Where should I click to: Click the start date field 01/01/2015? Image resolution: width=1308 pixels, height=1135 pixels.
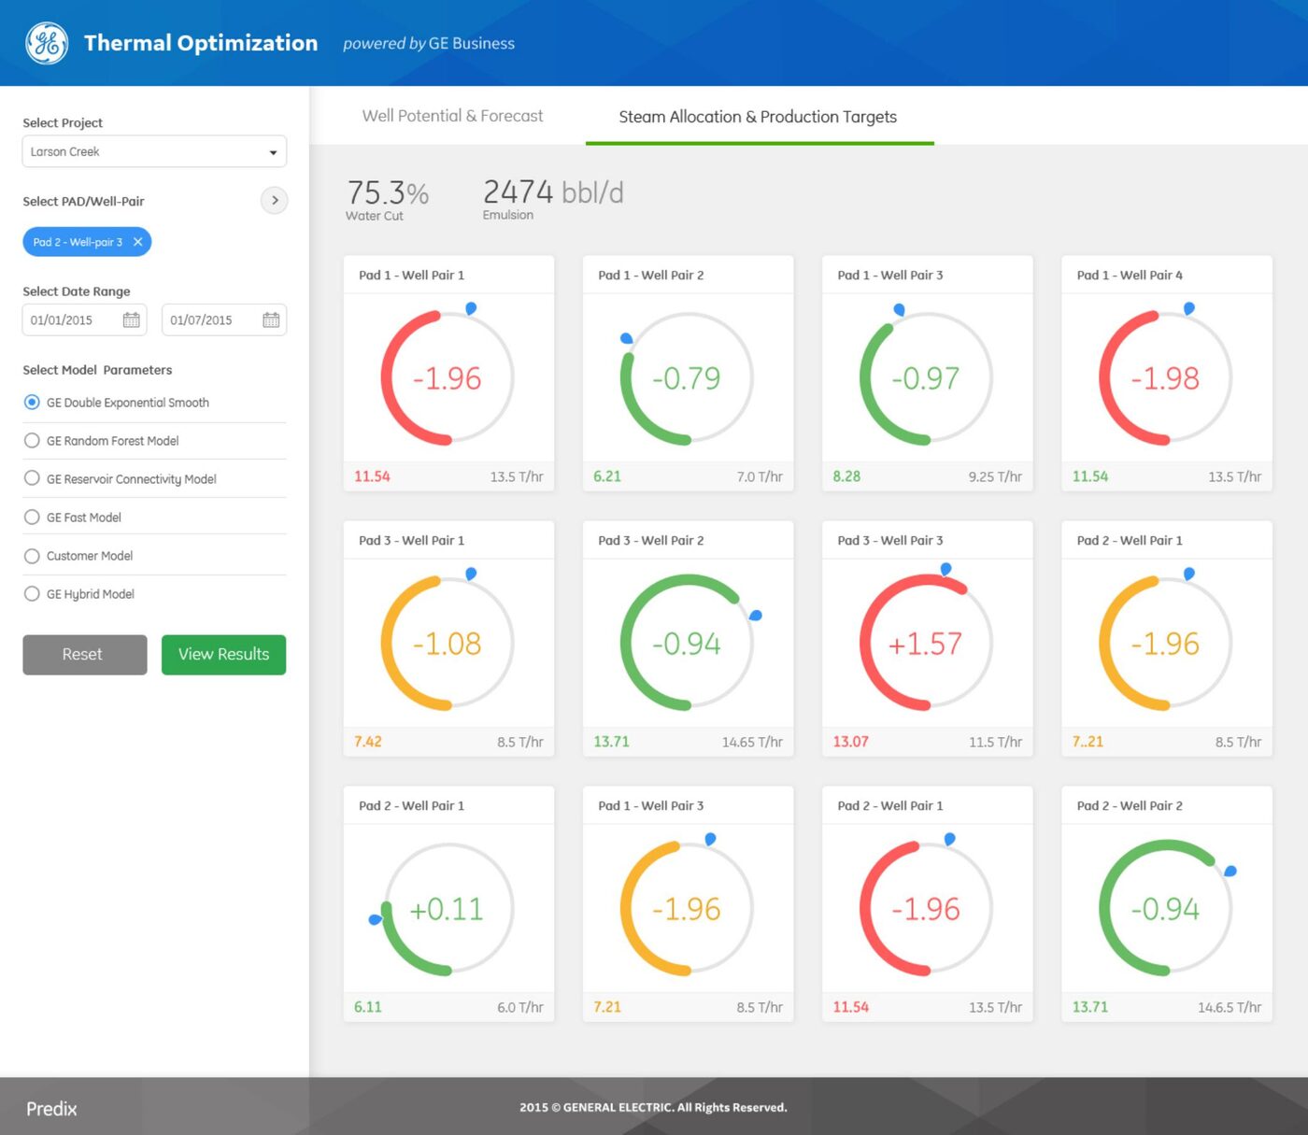tap(84, 320)
